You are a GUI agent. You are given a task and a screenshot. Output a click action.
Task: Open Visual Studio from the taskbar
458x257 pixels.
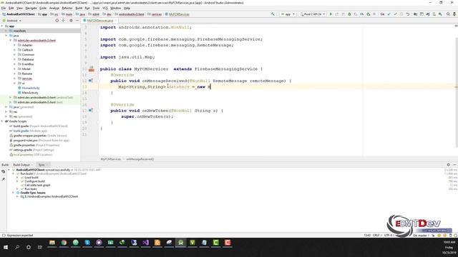pos(145,243)
